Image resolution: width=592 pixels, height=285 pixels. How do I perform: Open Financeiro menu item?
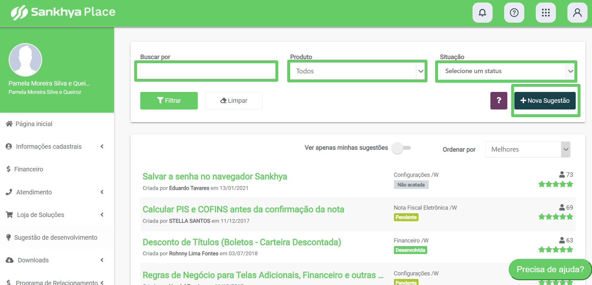click(x=57, y=169)
